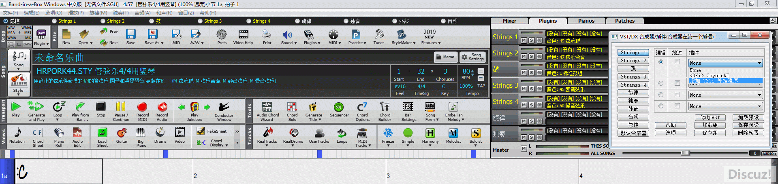Select the 音频 track radio button
Image resolution: width=778 pixels, height=184 pixels.
pyautogui.click(x=443, y=21)
